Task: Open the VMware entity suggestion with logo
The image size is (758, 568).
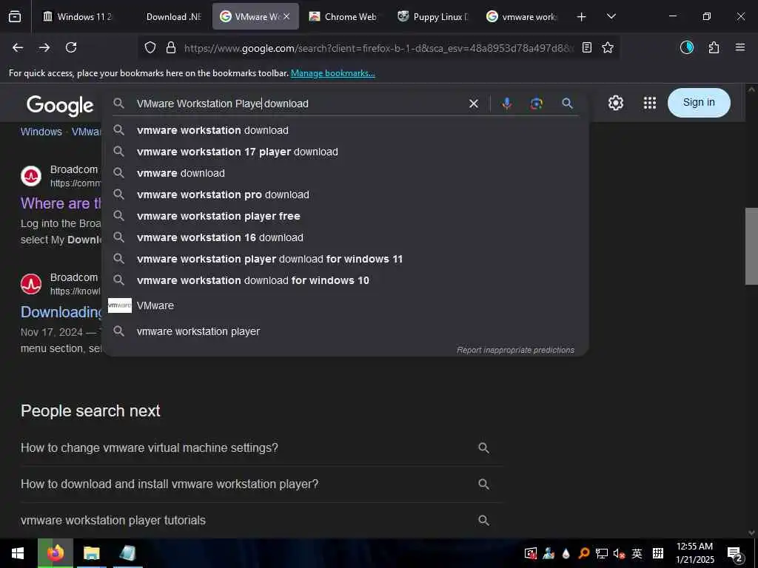Action: (345, 305)
